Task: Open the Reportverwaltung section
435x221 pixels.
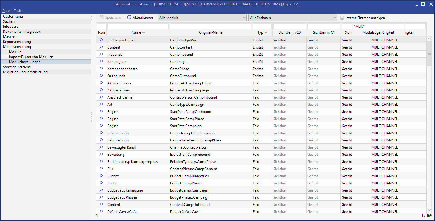Action: [x=17, y=42]
